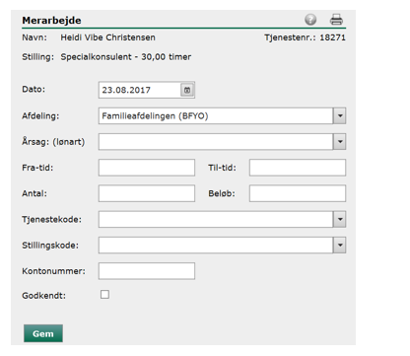Click the Specialkonsulent - 30,00 timer text
This screenshot has width=410, height=356.
pos(125,57)
